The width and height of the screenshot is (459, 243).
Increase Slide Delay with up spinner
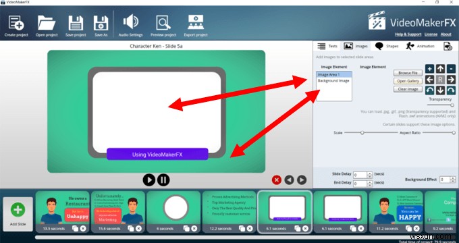pos(369,173)
